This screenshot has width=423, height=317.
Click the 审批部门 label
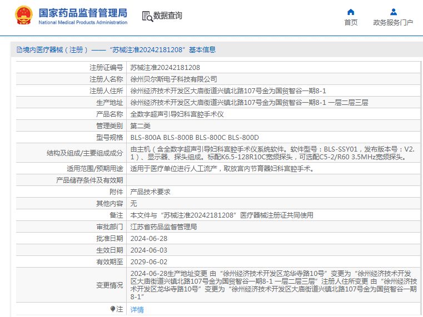tap(110, 227)
